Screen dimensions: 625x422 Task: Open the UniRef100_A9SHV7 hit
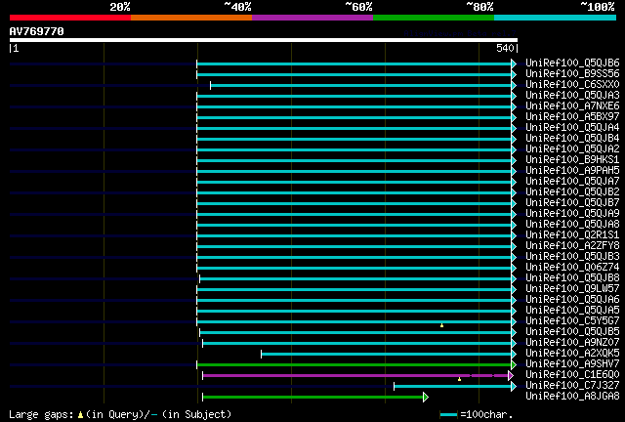[572, 364]
